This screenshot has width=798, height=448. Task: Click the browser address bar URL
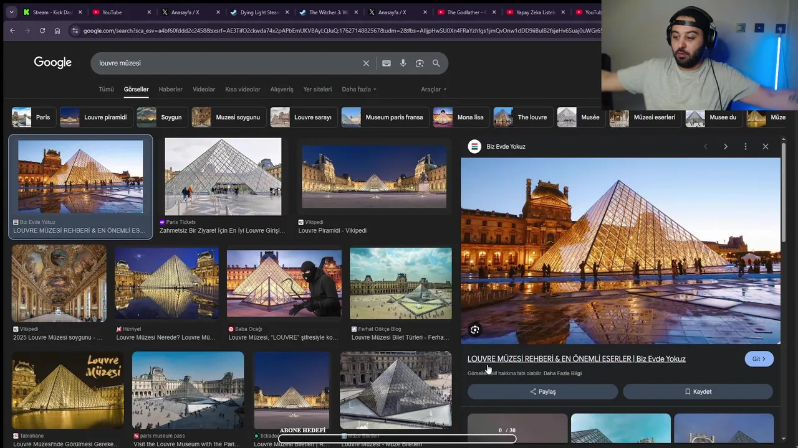342,30
